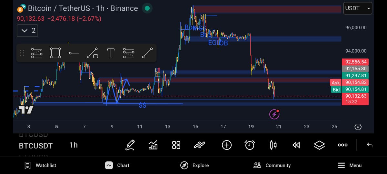Undo with the back arrow

(x=370, y=145)
